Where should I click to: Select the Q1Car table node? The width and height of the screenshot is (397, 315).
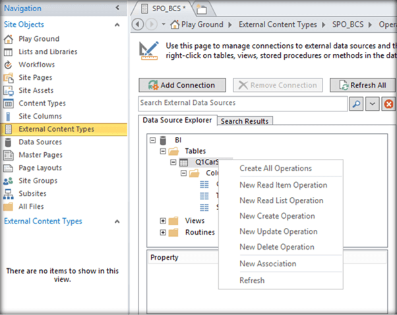pos(206,162)
